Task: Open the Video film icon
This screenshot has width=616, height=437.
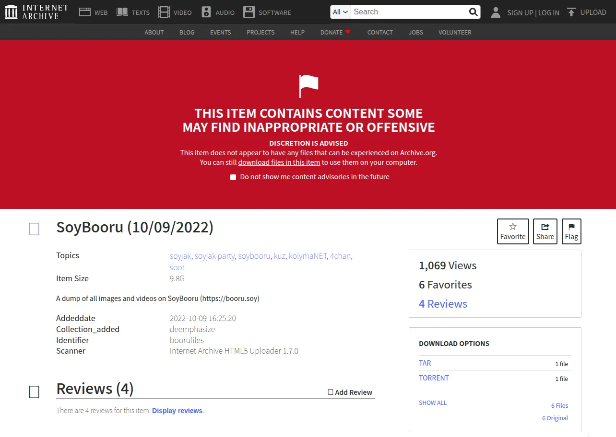Action: tap(164, 12)
